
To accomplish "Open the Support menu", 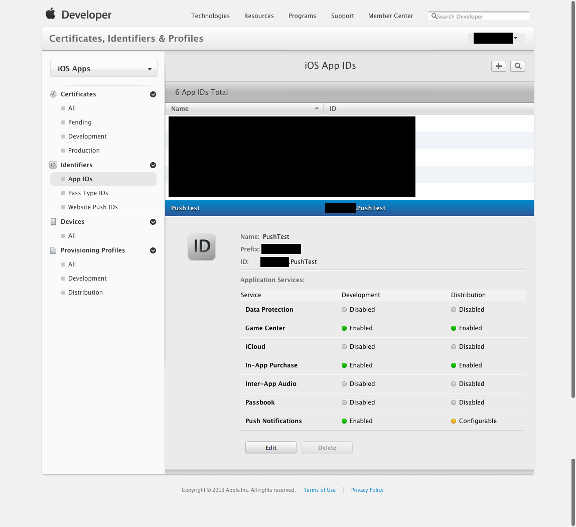I will (x=342, y=16).
